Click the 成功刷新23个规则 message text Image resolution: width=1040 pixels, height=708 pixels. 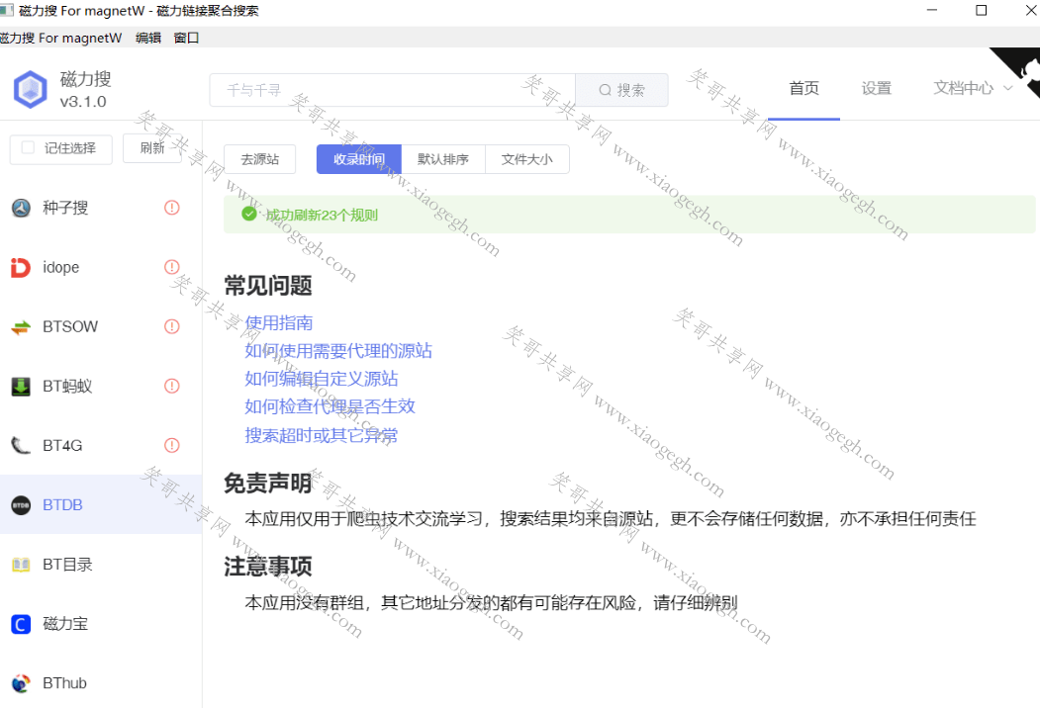322,215
